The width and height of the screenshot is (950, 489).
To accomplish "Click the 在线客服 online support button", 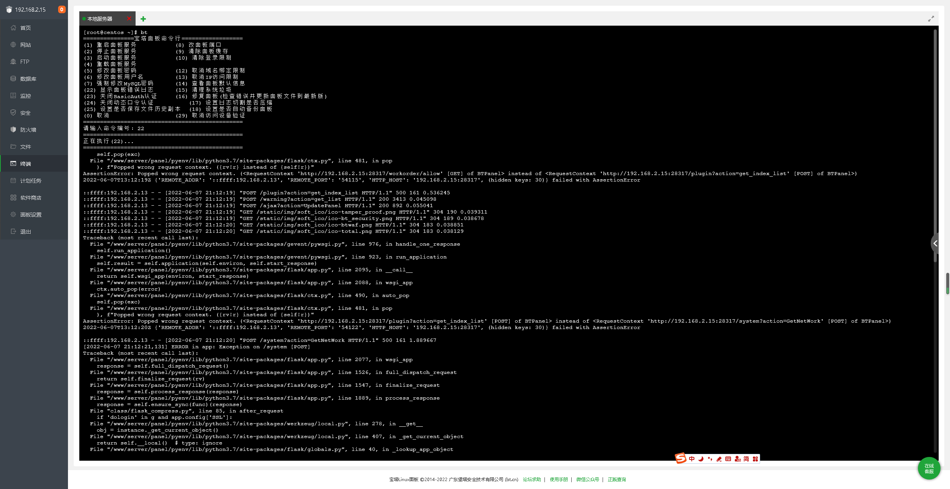I will (929, 469).
